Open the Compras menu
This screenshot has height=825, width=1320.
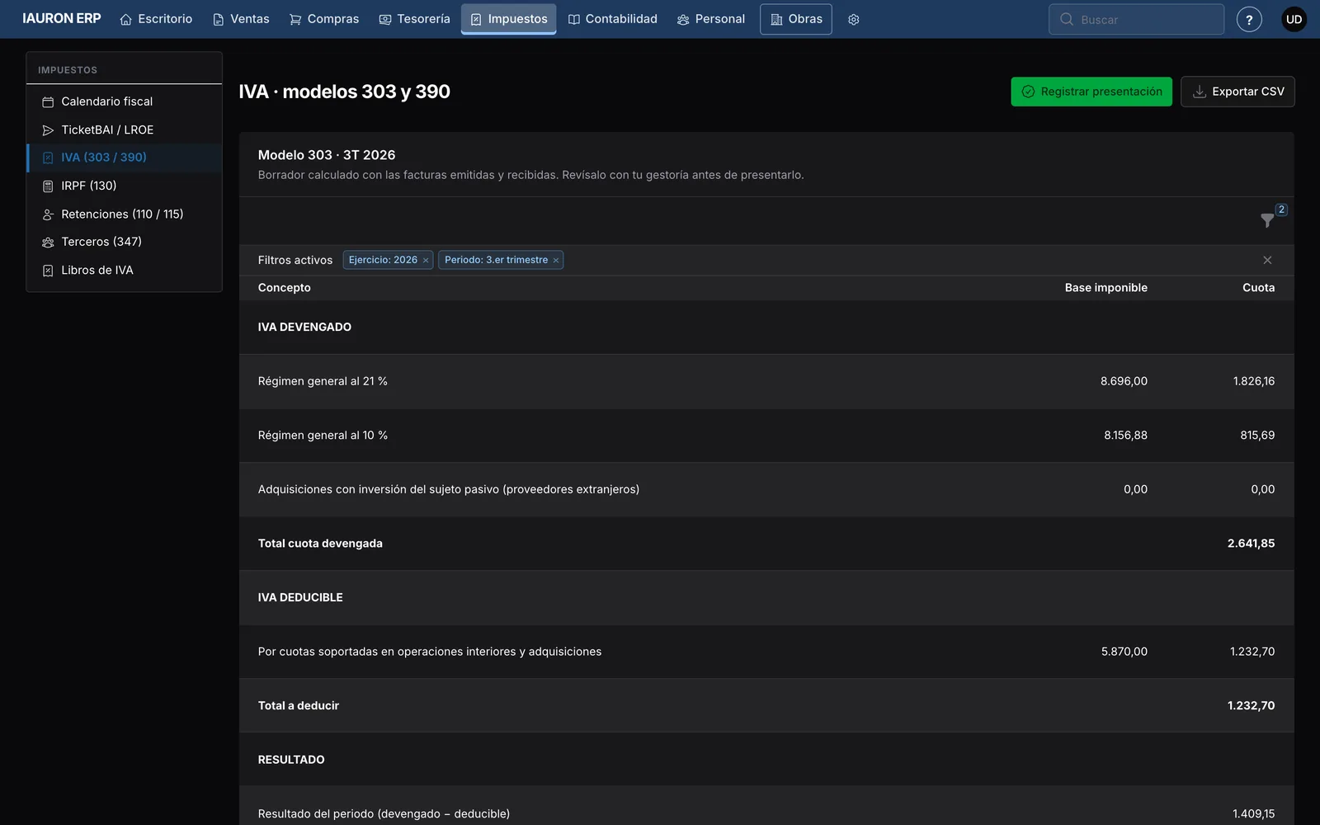coord(324,19)
